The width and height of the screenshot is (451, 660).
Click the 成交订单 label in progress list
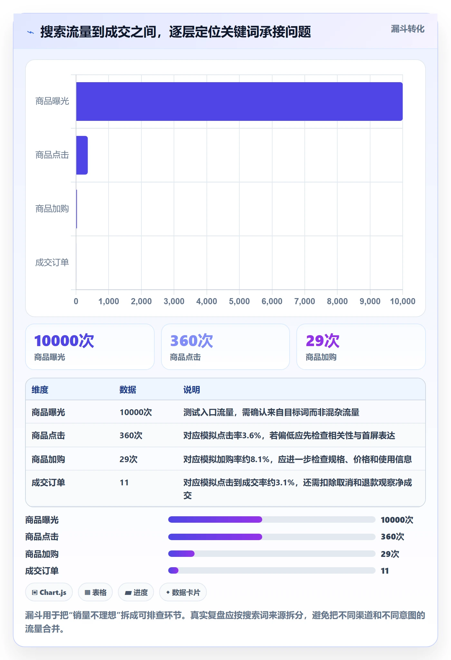pyautogui.click(x=42, y=571)
